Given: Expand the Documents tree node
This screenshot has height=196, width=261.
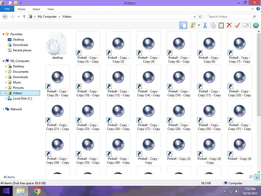Looking at the screenshot, I should tap(6, 72).
